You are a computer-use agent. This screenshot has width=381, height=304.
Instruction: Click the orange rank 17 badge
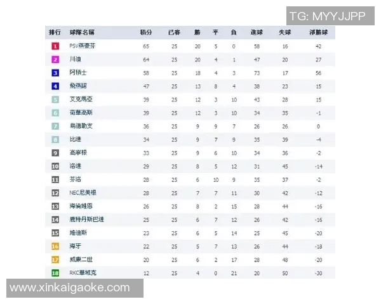point(55,259)
